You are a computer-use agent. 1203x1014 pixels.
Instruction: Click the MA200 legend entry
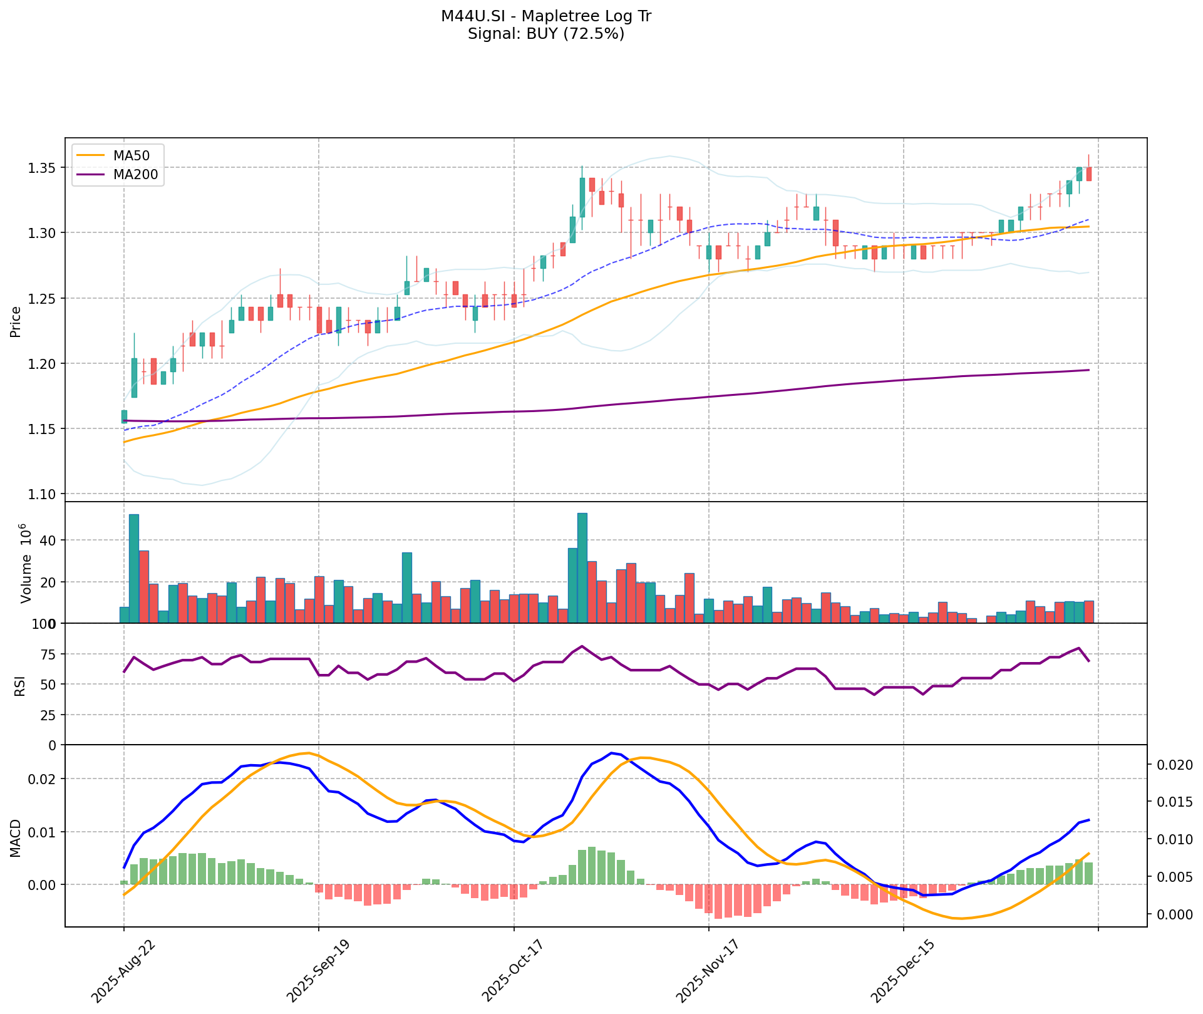[x=135, y=175]
